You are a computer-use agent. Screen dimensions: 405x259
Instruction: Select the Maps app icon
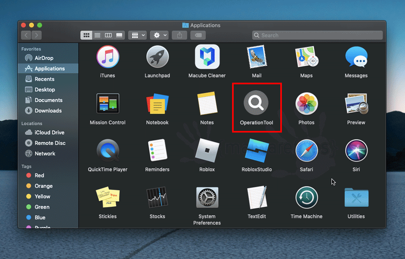point(307,57)
